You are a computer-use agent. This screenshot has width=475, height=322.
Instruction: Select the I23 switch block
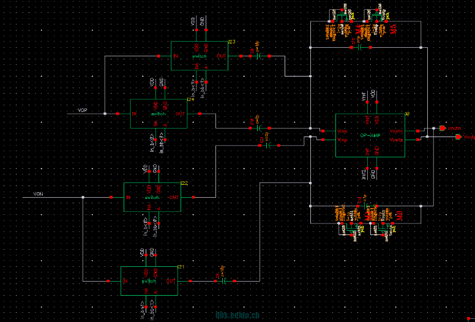(199, 56)
